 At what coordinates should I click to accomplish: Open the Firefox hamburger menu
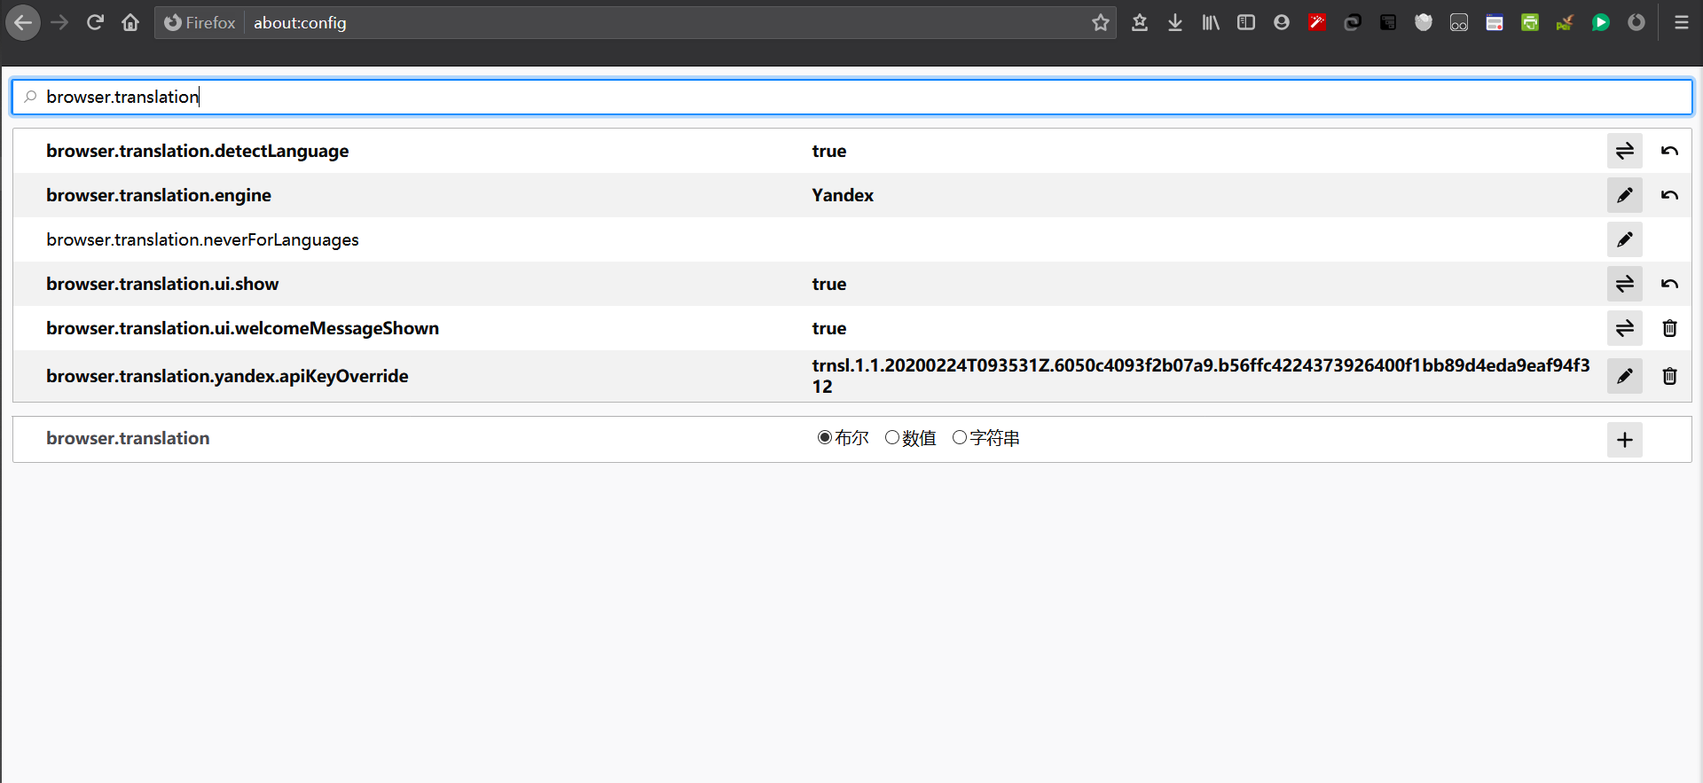coord(1681,22)
